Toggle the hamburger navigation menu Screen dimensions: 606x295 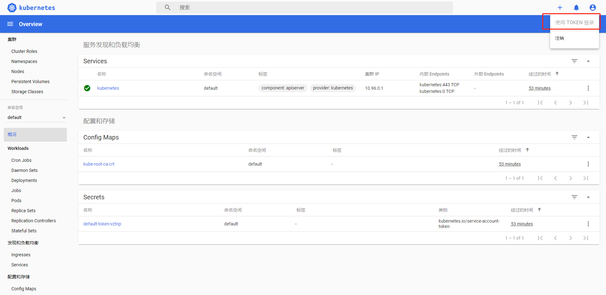click(x=10, y=24)
